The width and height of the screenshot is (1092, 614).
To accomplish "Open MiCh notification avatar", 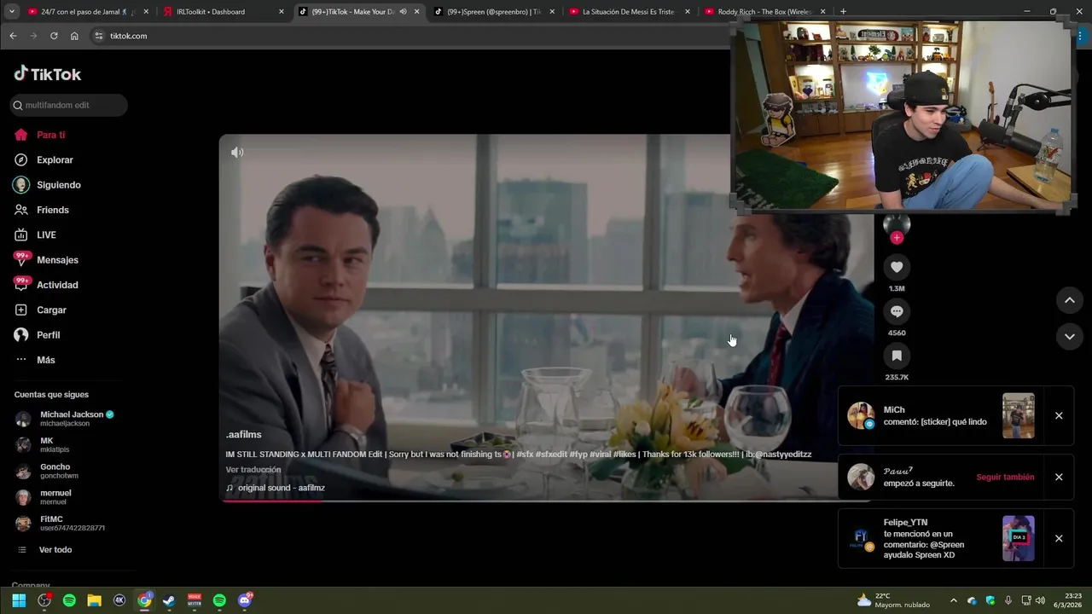I will (861, 415).
